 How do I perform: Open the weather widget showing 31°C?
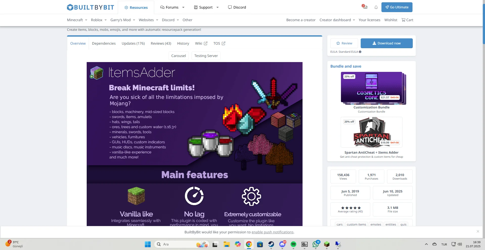pyautogui.click(x=15, y=244)
